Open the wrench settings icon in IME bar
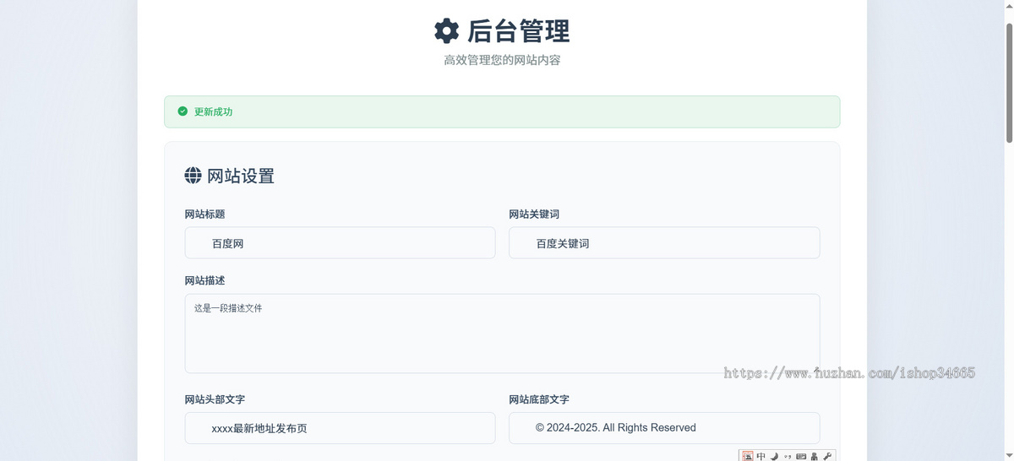Viewport: 1014px width, 461px height. pyautogui.click(x=827, y=456)
